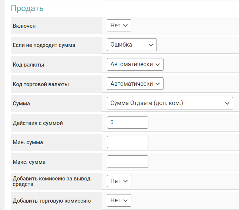Click the 'Сумма' row label

pos(21,104)
